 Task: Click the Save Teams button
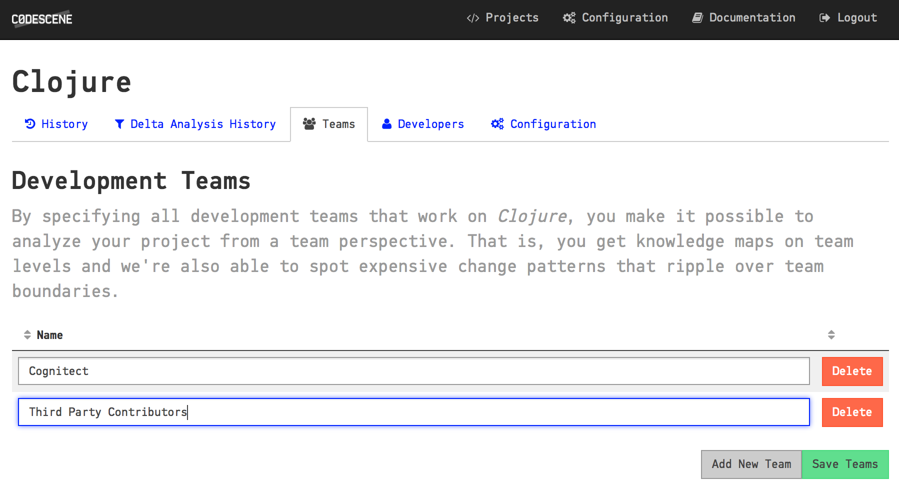pyautogui.click(x=845, y=464)
